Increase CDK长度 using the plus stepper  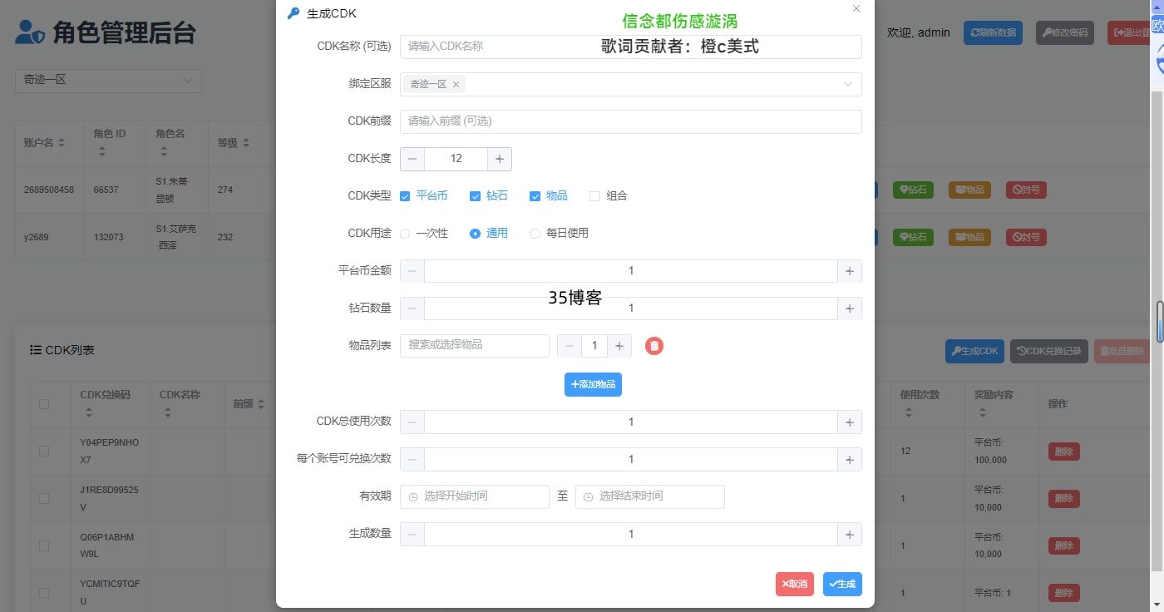(x=500, y=159)
